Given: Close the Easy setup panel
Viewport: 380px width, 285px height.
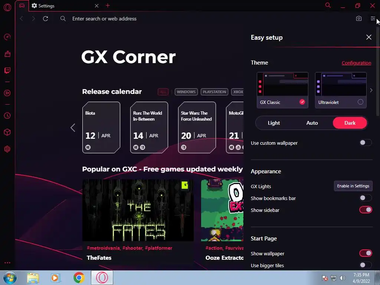Looking at the screenshot, I should click(x=368, y=37).
